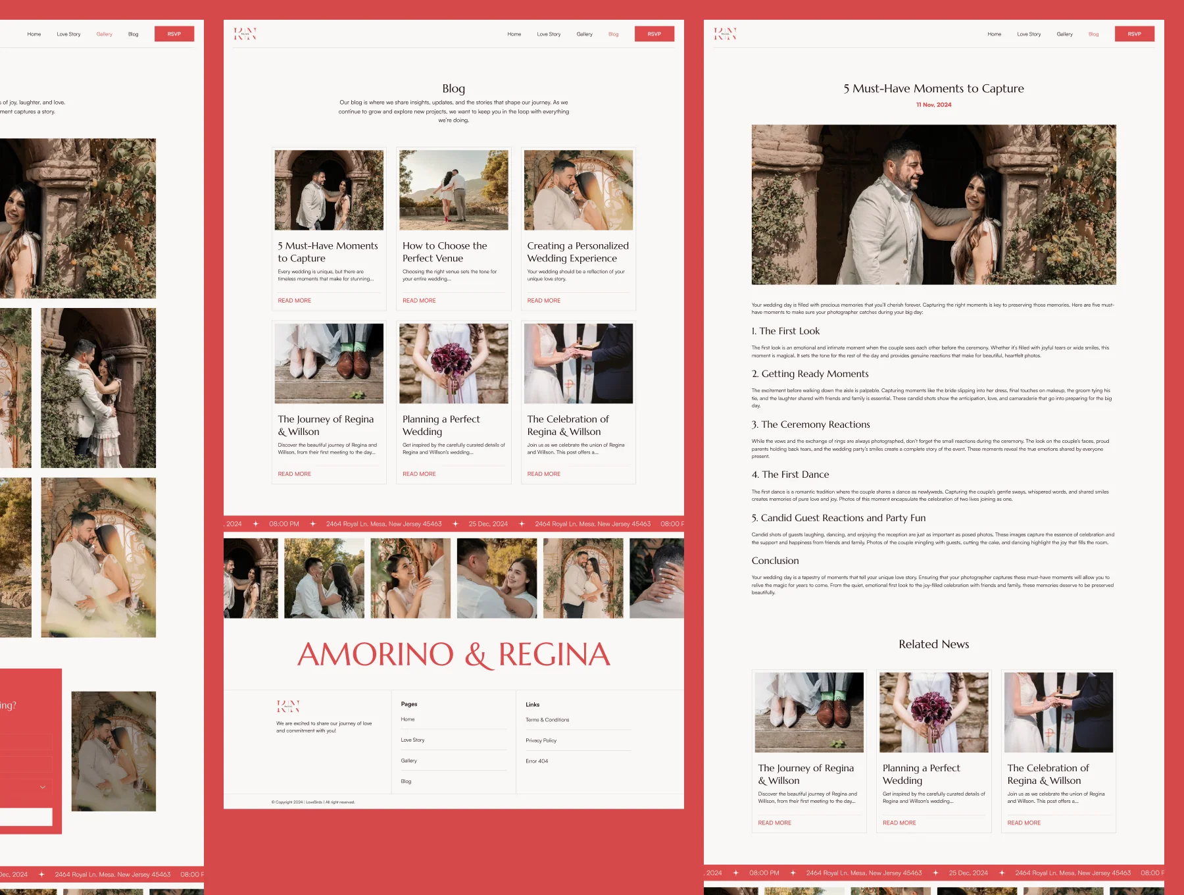Viewport: 1184px width, 895px height.
Task: Click the RN logo in article page header
Action: [x=726, y=34]
